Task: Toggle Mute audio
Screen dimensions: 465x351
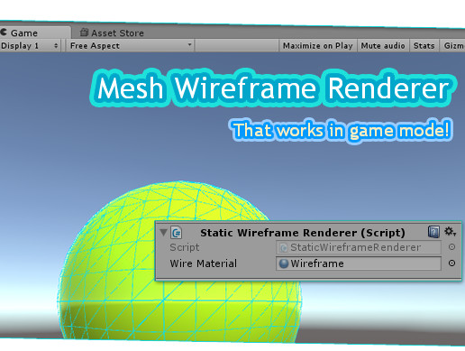Action: coord(383,46)
